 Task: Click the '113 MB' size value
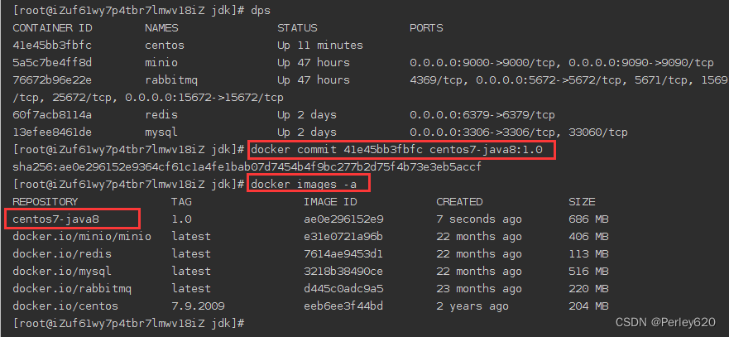(x=588, y=254)
